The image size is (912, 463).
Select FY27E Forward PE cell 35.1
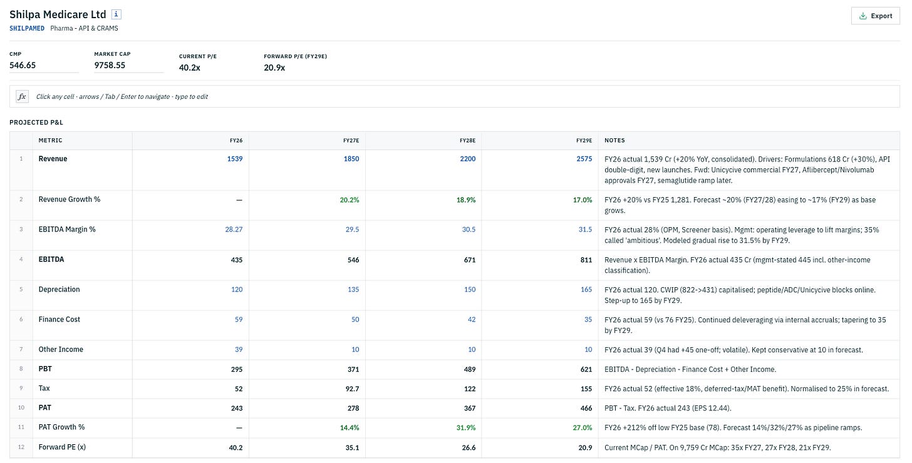pyautogui.click(x=307, y=447)
